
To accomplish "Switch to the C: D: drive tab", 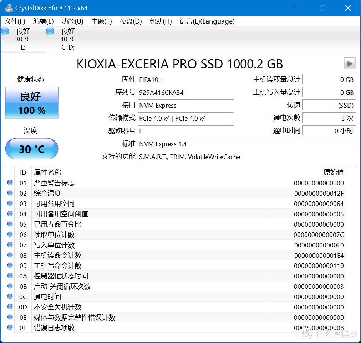I will tap(68, 39).
